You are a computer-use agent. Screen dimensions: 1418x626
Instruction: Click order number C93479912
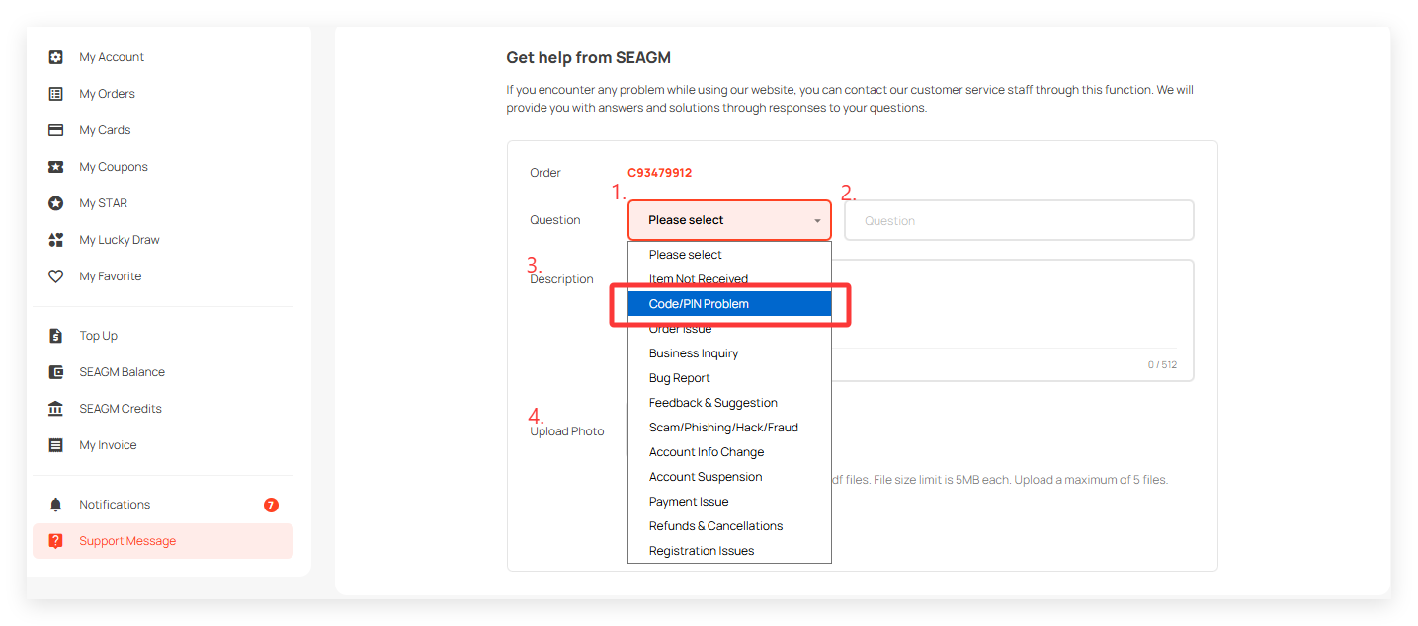tap(659, 173)
